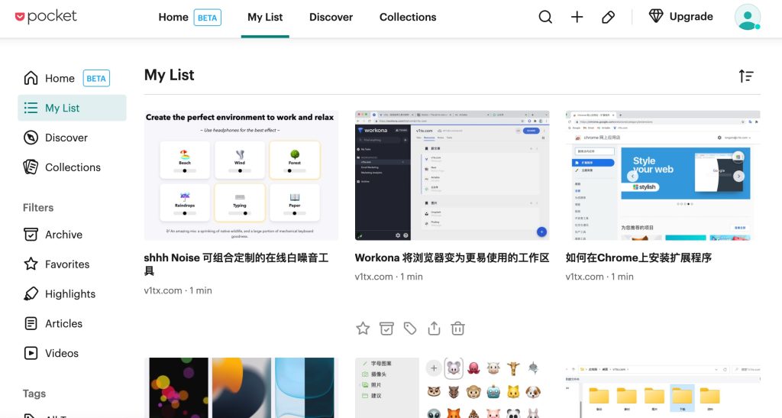Select Favorites in sidebar filters
The image size is (782, 418).
67,264
